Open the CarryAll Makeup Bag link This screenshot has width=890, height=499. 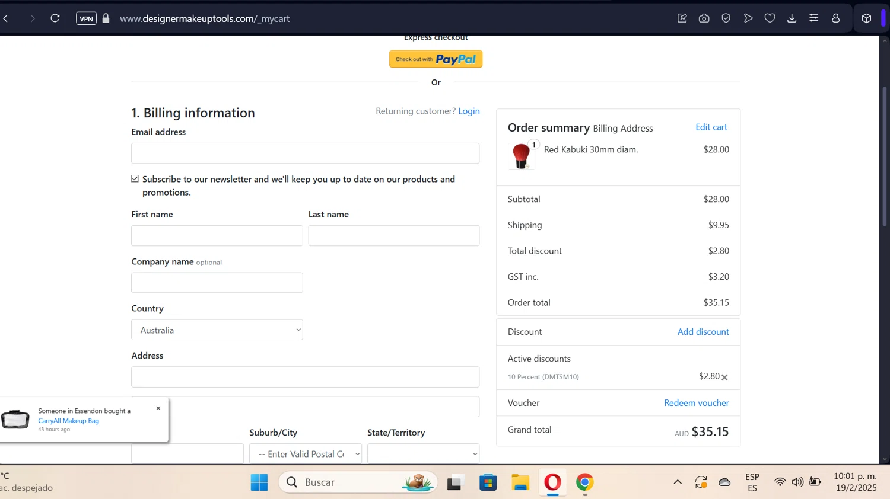pyautogui.click(x=69, y=421)
